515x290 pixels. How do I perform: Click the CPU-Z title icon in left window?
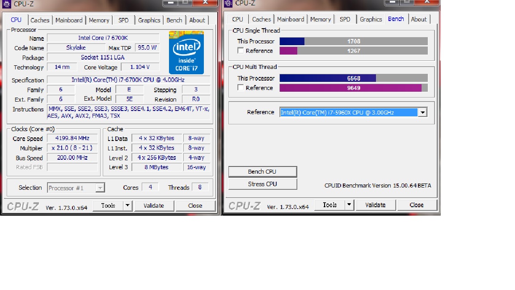[x=7, y=4]
